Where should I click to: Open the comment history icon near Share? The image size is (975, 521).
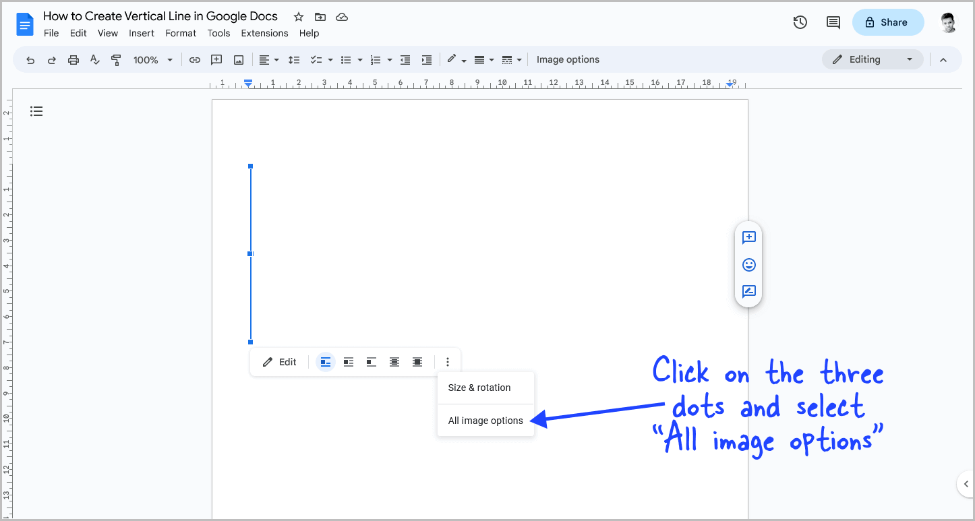[833, 22]
